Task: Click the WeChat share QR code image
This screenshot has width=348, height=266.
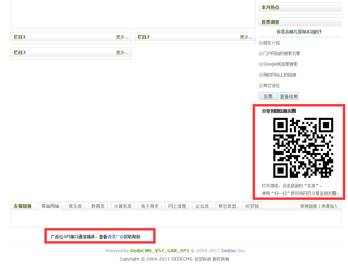Action: 303,148
